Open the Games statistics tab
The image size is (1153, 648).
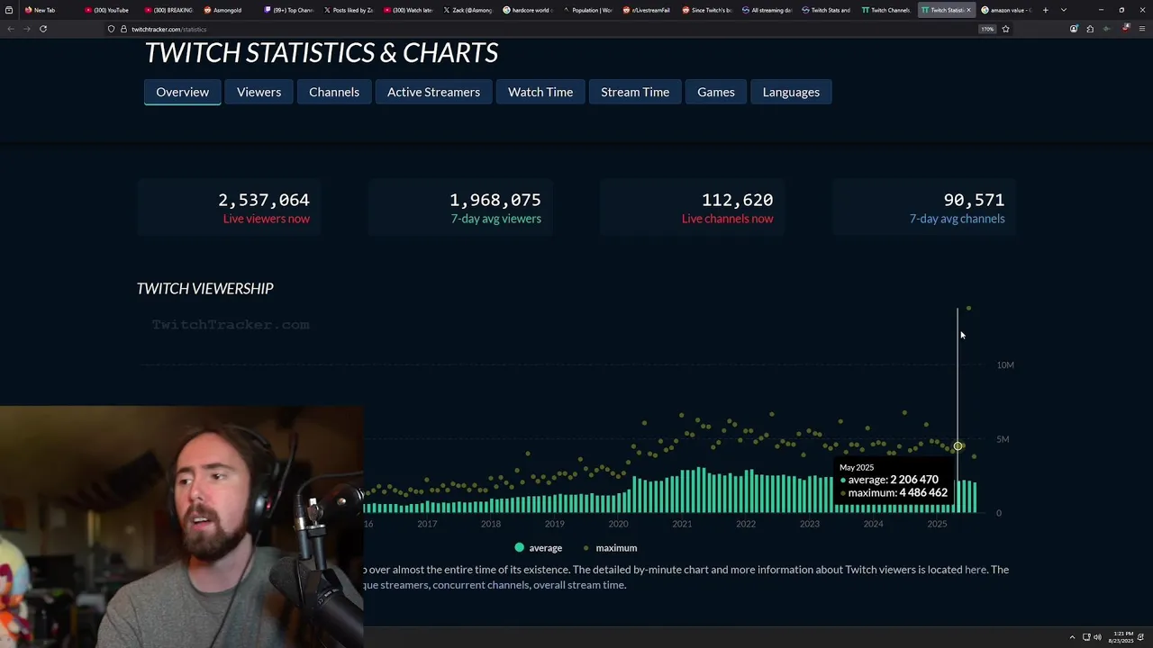click(x=716, y=92)
